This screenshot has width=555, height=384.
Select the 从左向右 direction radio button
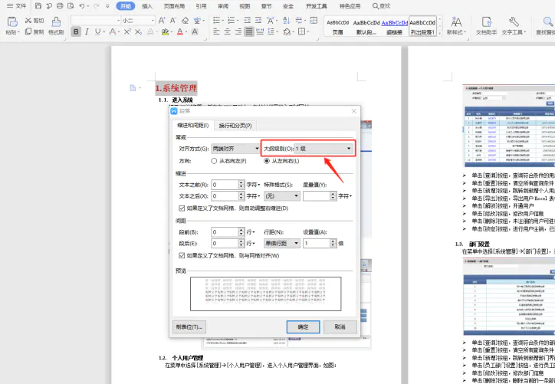[x=267, y=161]
